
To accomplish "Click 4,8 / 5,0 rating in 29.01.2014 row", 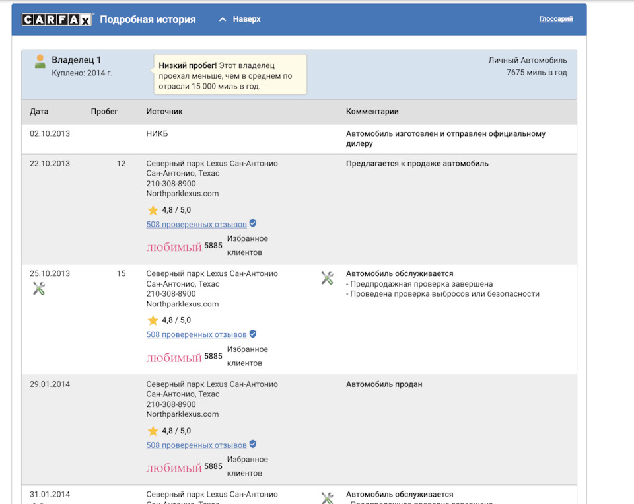I will click(176, 431).
